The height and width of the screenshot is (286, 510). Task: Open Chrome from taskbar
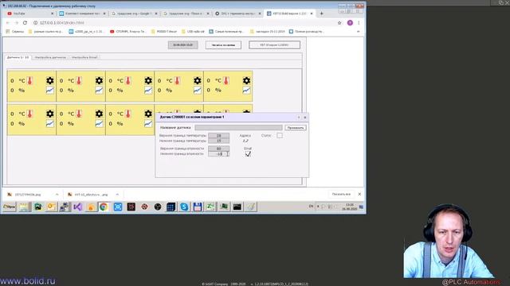[104, 207]
